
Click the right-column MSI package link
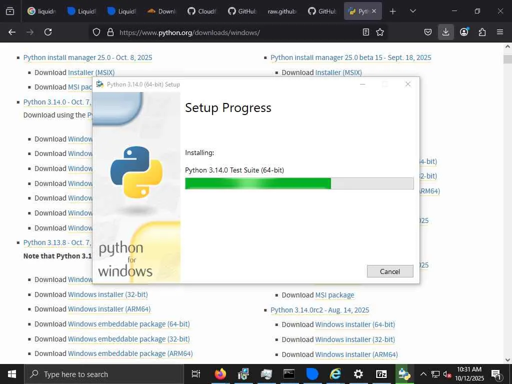click(x=334, y=295)
